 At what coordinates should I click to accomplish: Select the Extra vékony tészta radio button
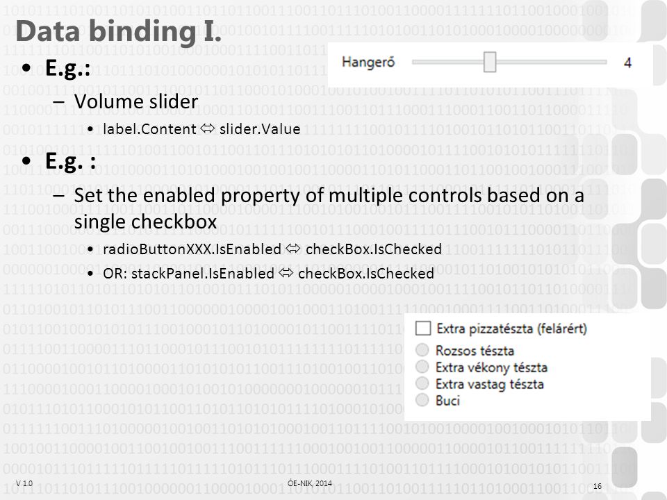pos(422,367)
